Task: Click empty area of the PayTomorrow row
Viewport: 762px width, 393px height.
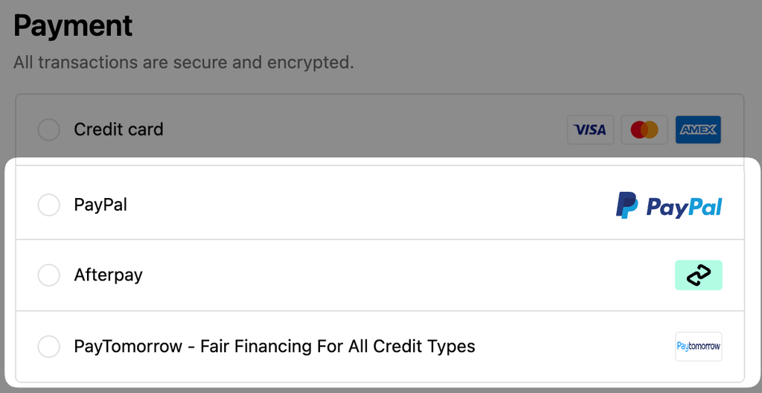Action: click(574, 346)
